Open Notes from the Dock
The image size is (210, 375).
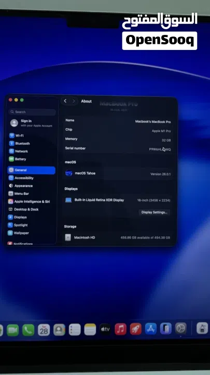coord(90,330)
